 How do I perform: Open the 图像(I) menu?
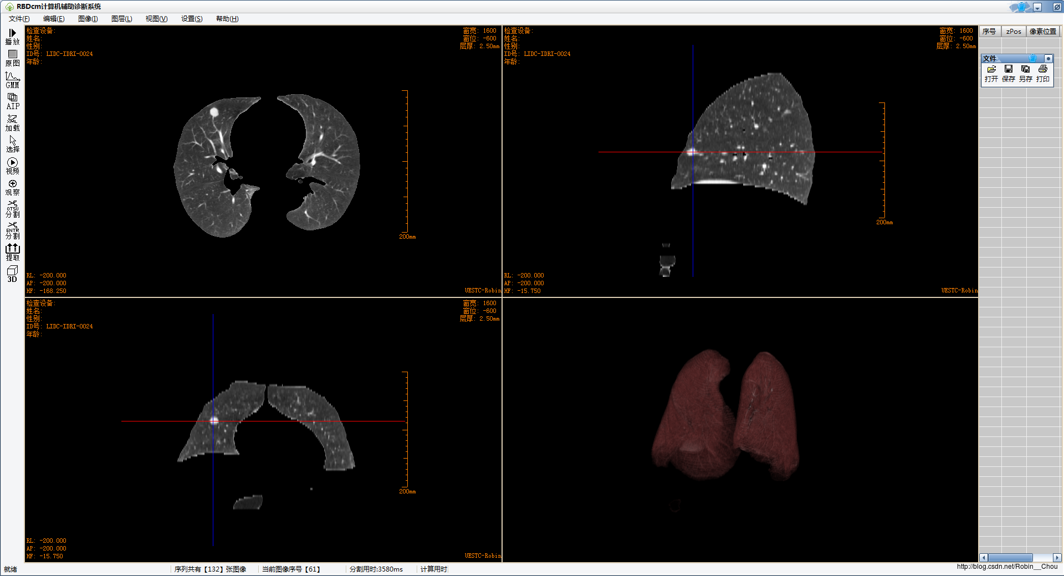(88, 19)
